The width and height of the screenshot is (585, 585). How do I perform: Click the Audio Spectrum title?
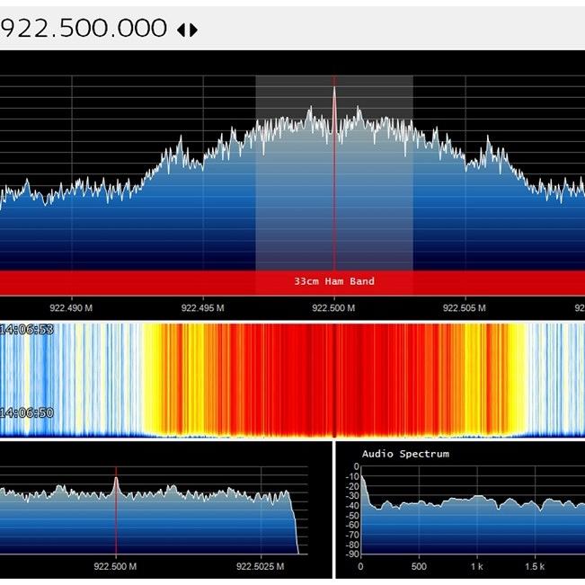pos(404,454)
